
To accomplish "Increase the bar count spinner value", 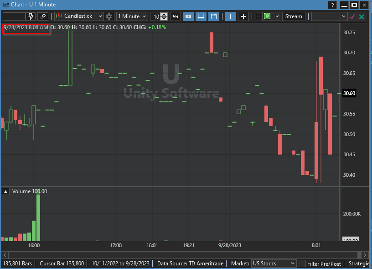I will click(164, 15).
